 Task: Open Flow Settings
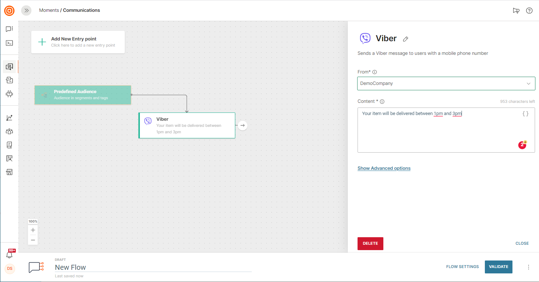pos(462,267)
